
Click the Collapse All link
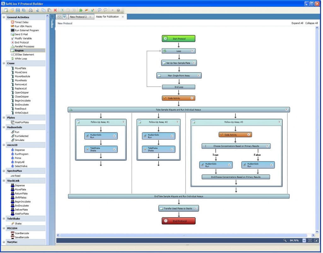pyautogui.click(x=311, y=23)
